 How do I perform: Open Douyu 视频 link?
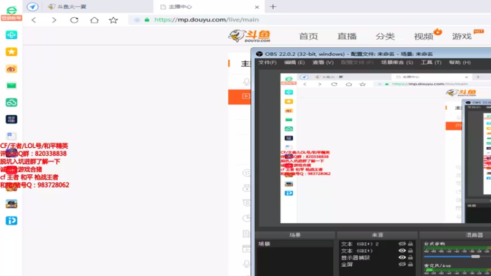[x=423, y=36]
